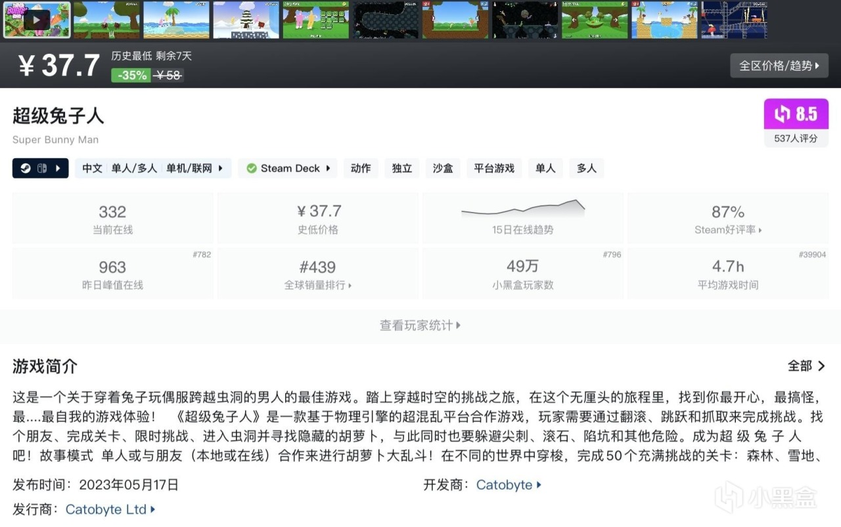Click the Steam platform icon
841x527 pixels.
pos(24,168)
